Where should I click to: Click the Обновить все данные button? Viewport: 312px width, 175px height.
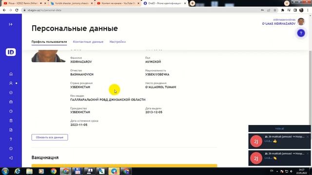50,137
